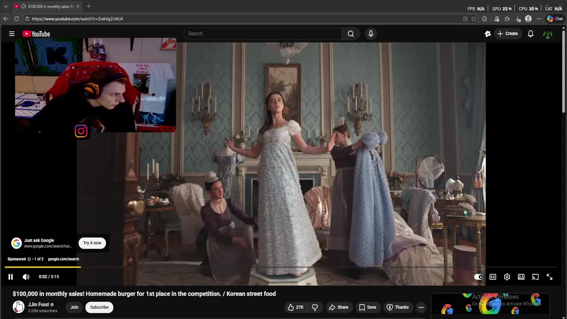Switch to theater mode

[x=521, y=277]
